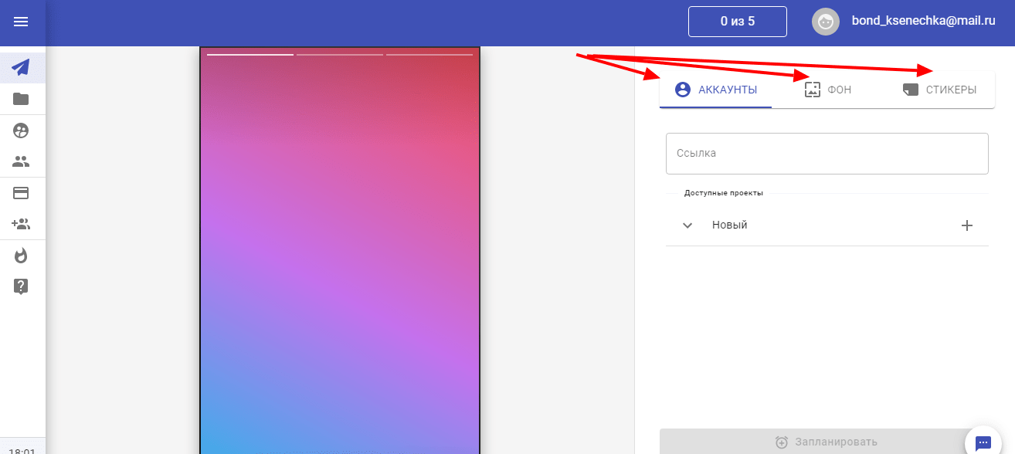Open the bond_ksenechka@mail.ru account
The height and width of the screenshot is (454, 1015).
tap(923, 21)
